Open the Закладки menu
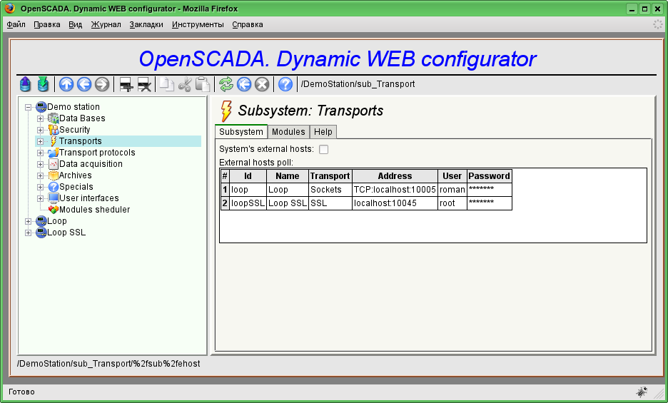This screenshot has width=668, height=403. (x=146, y=24)
